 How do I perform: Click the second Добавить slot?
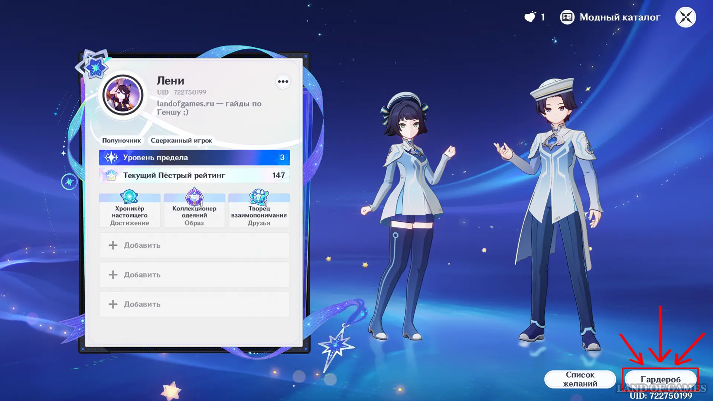194,275
